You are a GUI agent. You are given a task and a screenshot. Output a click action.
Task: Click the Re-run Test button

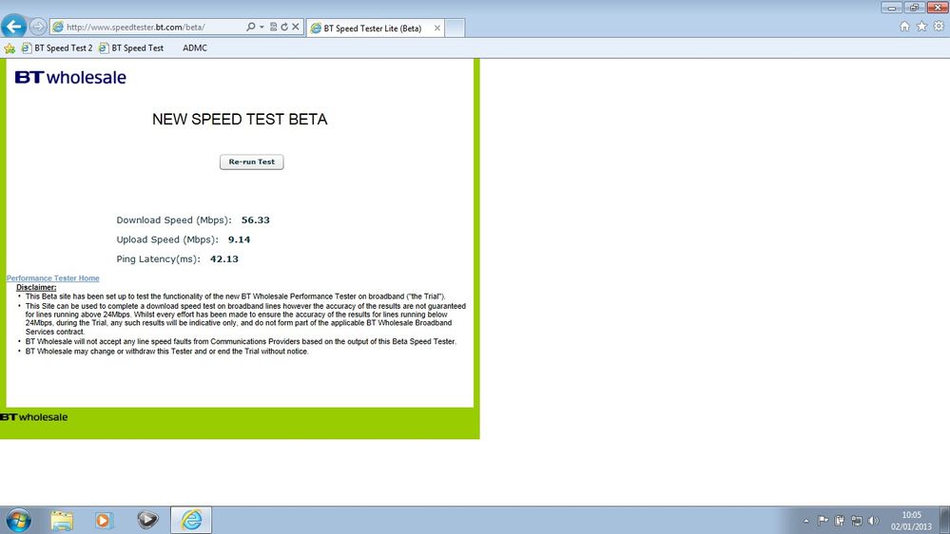251,162
